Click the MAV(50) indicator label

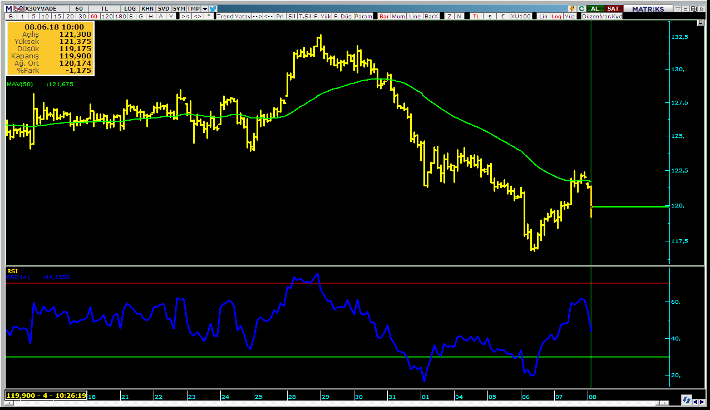(x=20, y=84)
